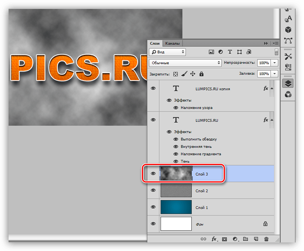Select the Слой 2 layer name
Screen dimensions: 304x251
coord(201,191)
